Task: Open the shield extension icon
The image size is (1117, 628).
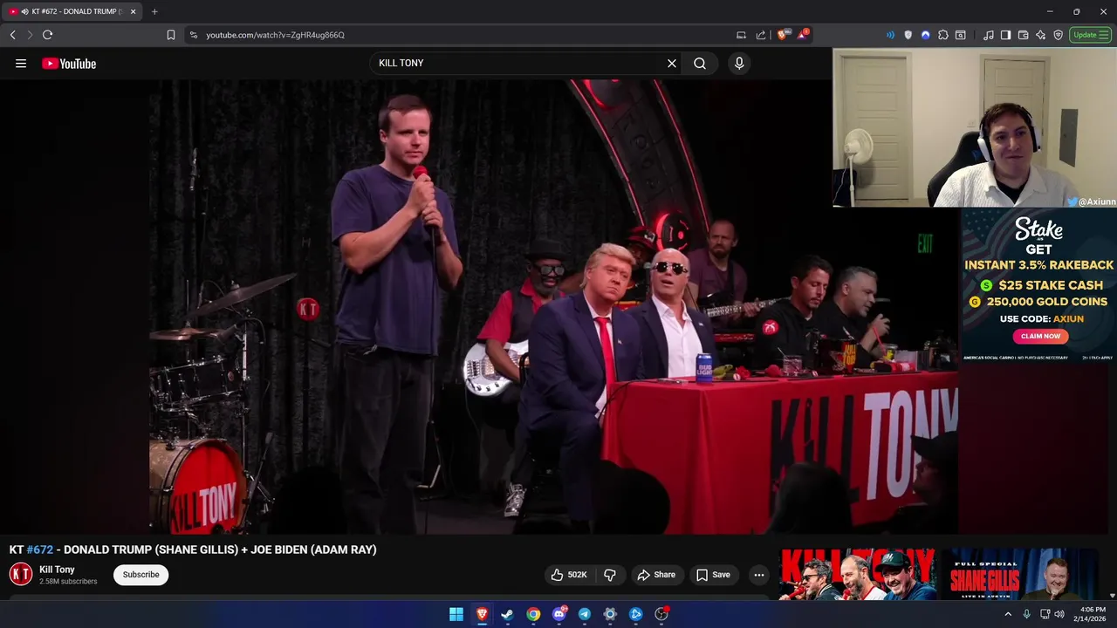Action: (908, 35)
